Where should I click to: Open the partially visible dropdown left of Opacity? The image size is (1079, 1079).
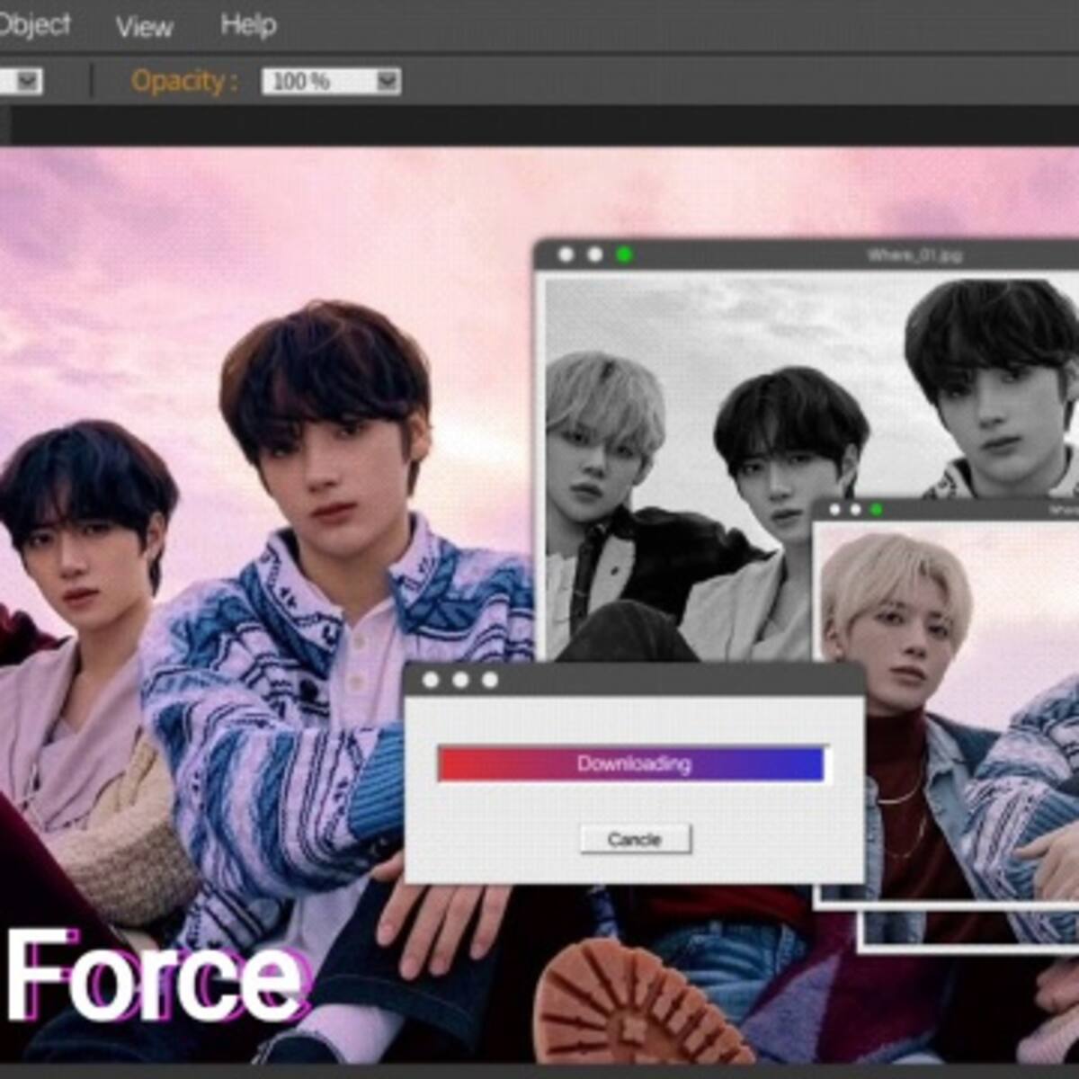(28, 82)
